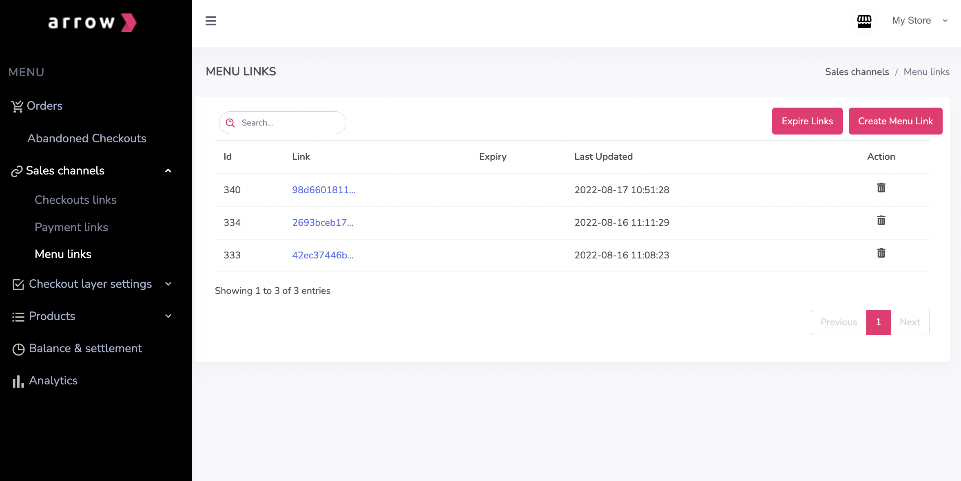
Task: Click the Create Menu Link button
Action: pyautogui.click(x=895, y=121)
